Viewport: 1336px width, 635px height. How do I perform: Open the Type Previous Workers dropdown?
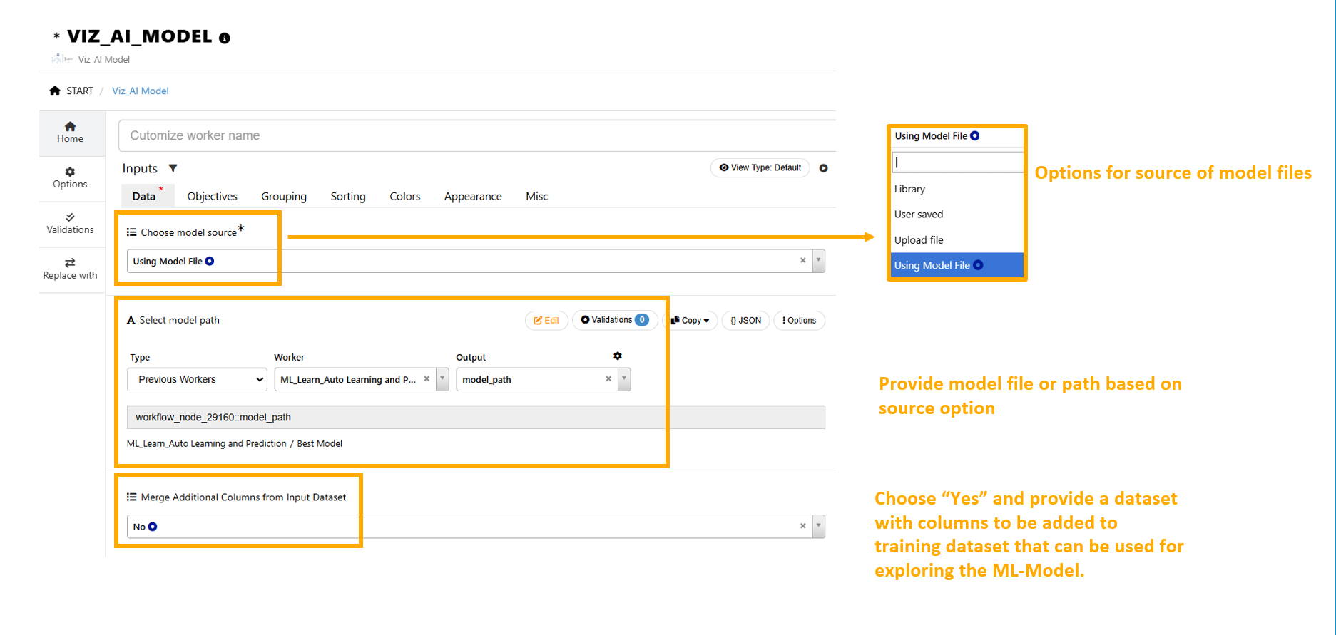pos(197,380)
